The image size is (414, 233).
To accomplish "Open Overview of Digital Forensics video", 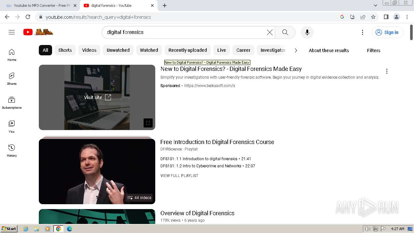I will 197,213.
